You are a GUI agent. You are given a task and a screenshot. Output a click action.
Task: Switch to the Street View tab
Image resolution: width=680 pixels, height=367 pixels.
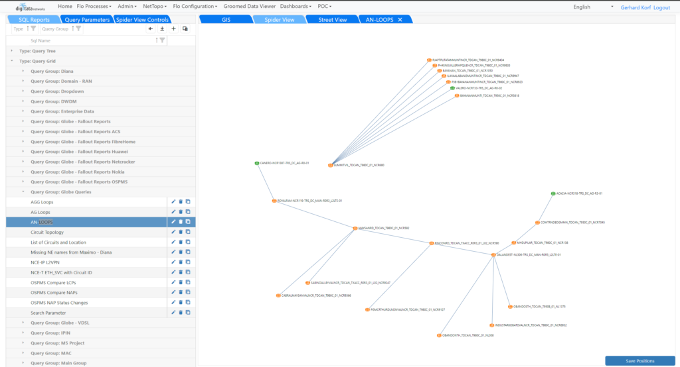coord(333,19)
